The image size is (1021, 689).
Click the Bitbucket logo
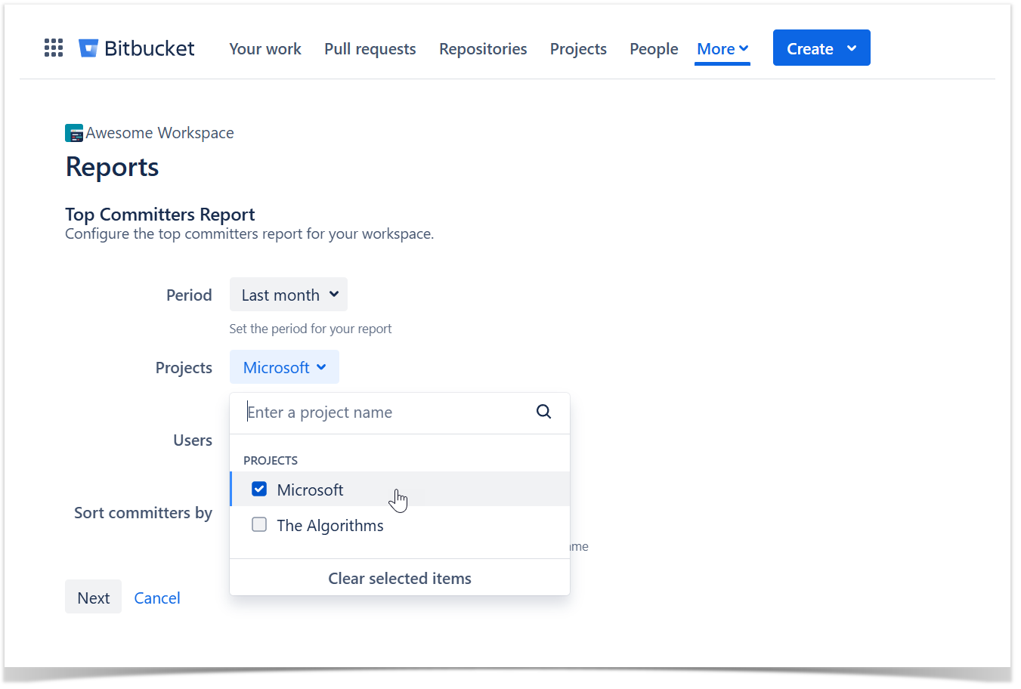click(x=137, y=48)
